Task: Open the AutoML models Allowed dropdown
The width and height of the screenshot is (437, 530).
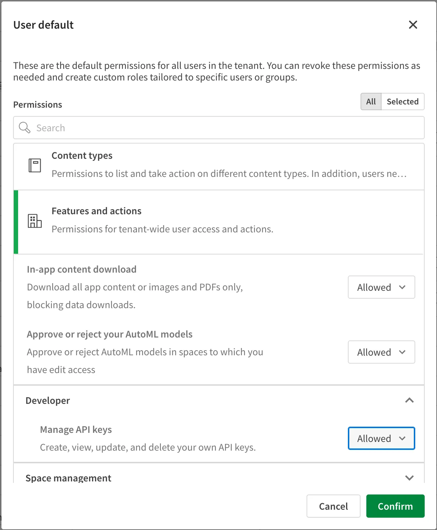Action: click(381, 352)
